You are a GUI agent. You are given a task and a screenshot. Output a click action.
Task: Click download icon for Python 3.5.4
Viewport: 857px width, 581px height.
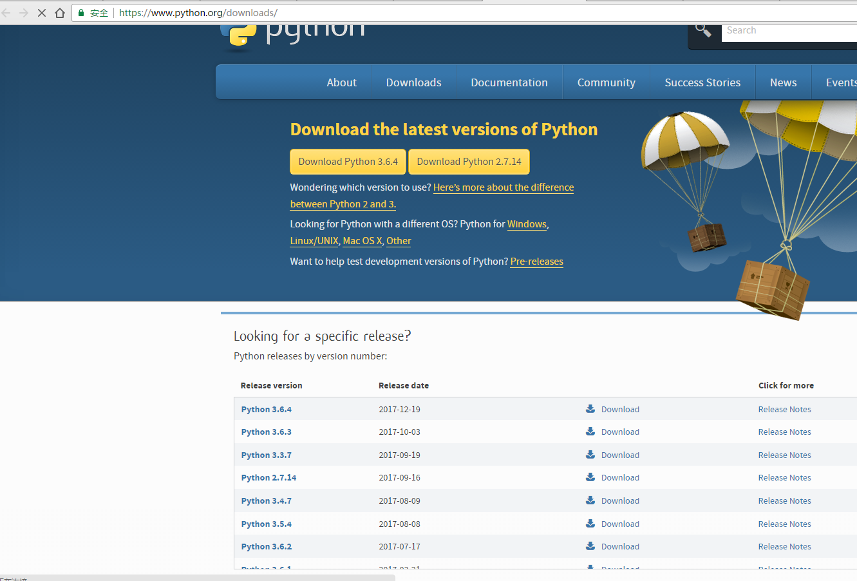(x=590, y=524)
